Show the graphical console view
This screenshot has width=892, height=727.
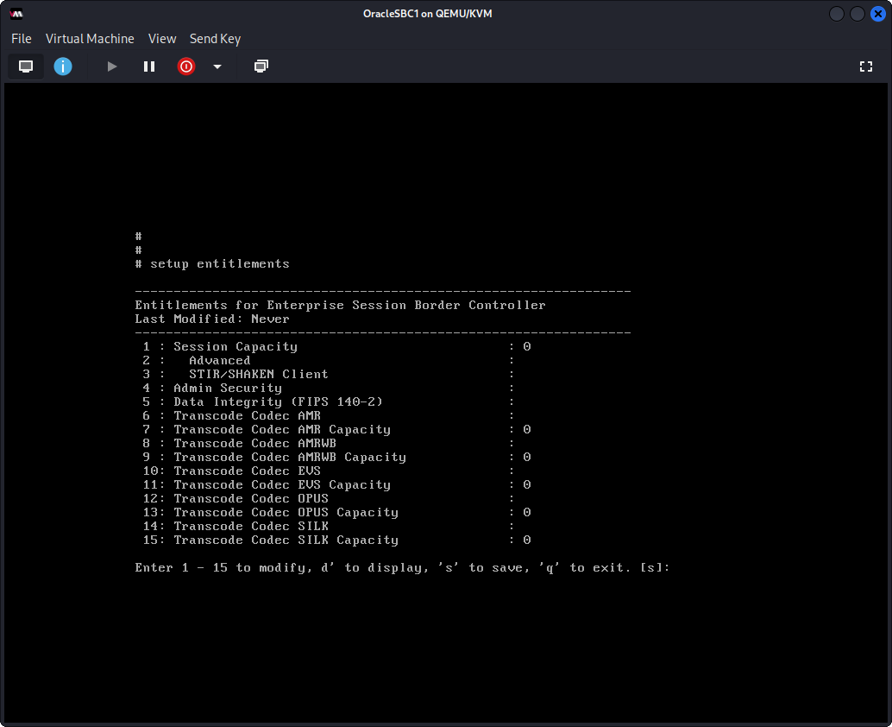26,66
